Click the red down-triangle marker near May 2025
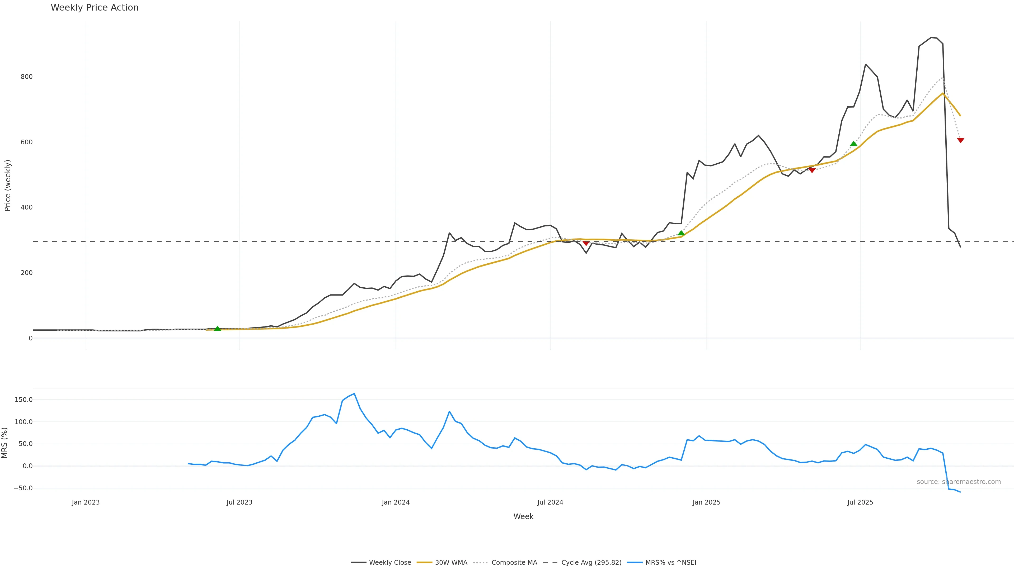Viewport: 1014px width, 570px height. click(x=812, y=170)
